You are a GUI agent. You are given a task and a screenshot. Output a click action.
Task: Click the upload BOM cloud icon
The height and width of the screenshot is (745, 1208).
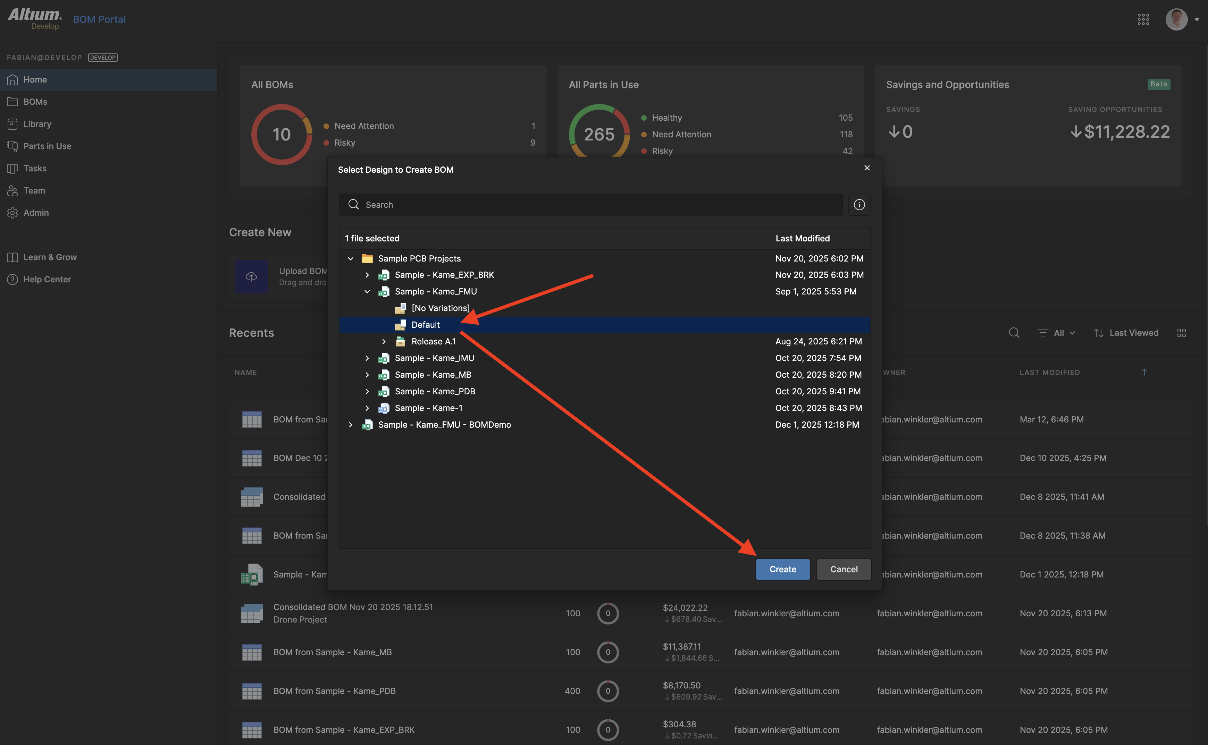(251, 276)
